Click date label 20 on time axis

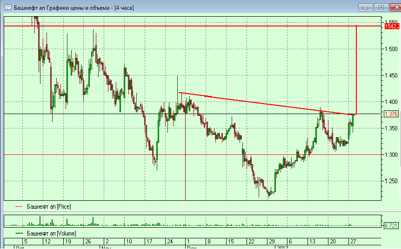[333, 242]
